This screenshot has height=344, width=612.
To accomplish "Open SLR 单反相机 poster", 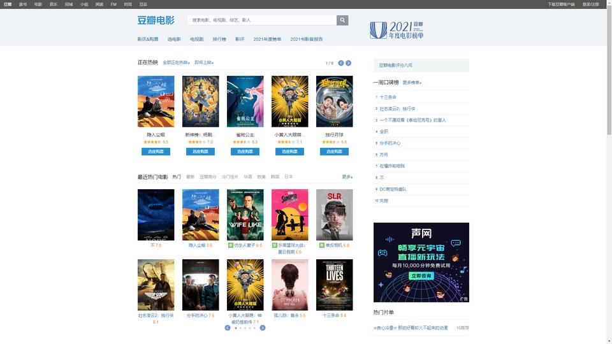I will pyautogui.click(x=334, y=215).
